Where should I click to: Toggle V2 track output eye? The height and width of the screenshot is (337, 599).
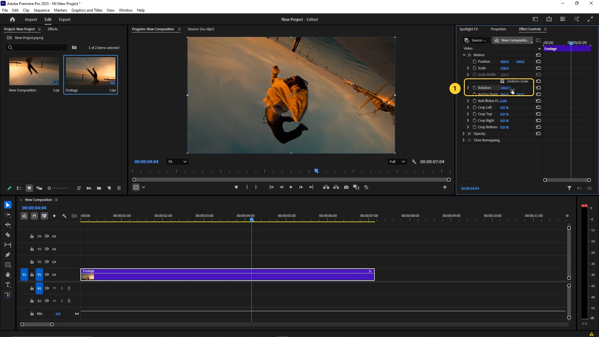click(54, 262)
